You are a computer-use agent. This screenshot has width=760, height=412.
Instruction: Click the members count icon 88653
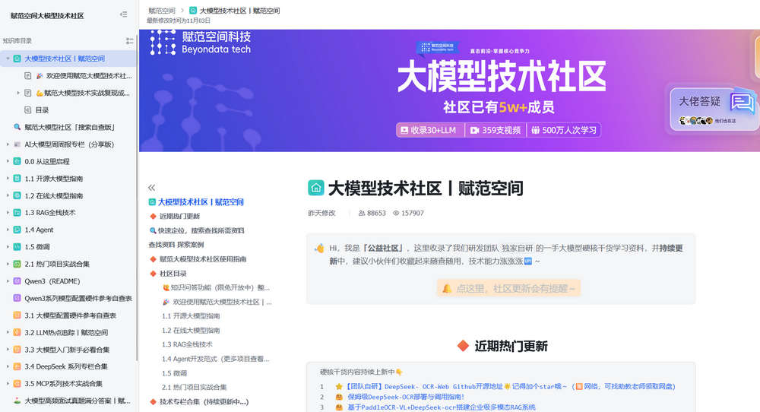pos(362,213)
